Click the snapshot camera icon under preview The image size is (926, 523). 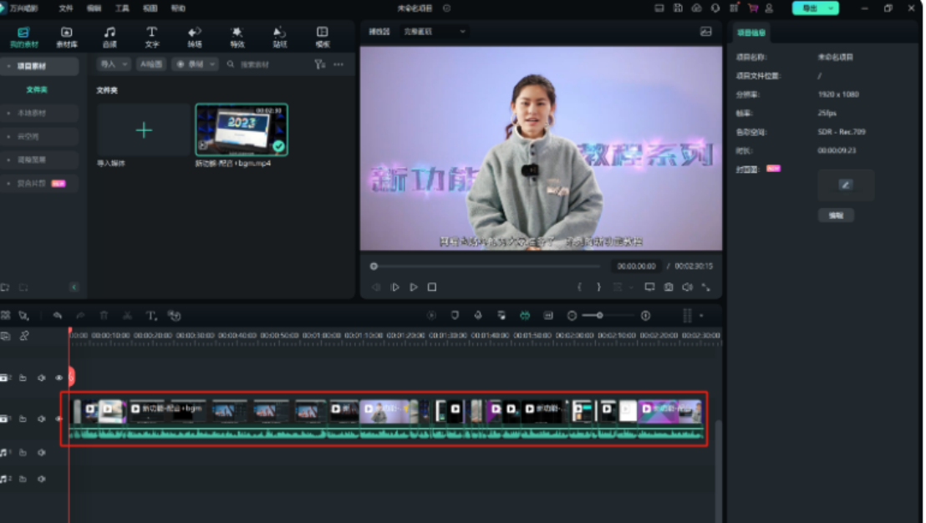669,287
